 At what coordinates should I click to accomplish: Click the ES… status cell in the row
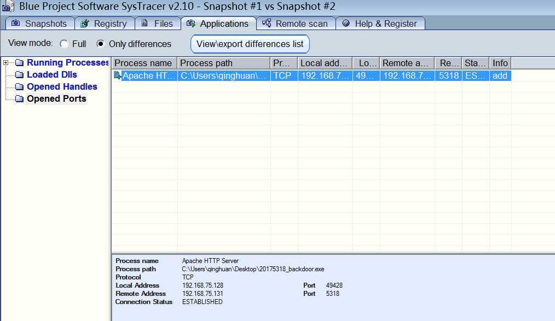coord(476,75)
